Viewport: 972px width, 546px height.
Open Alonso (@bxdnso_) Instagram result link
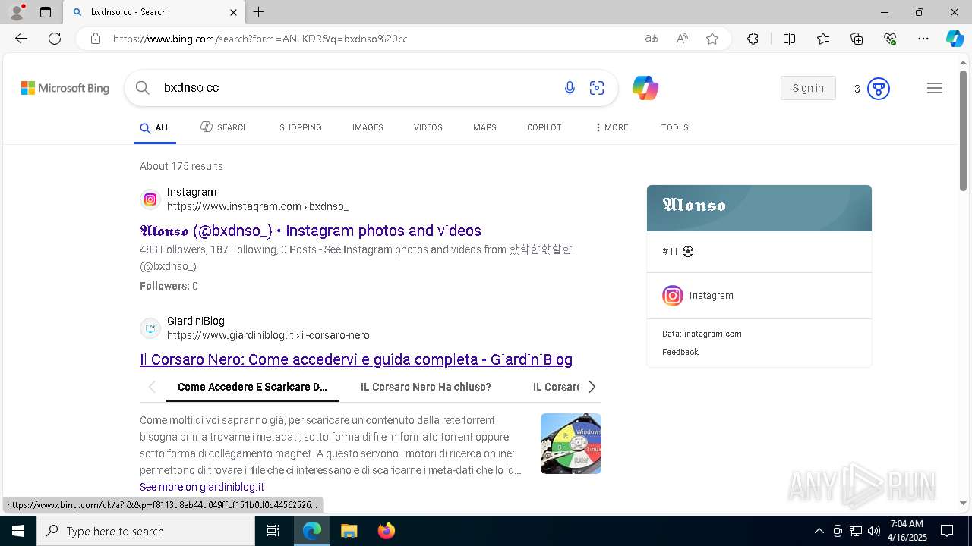pos(311,231)
